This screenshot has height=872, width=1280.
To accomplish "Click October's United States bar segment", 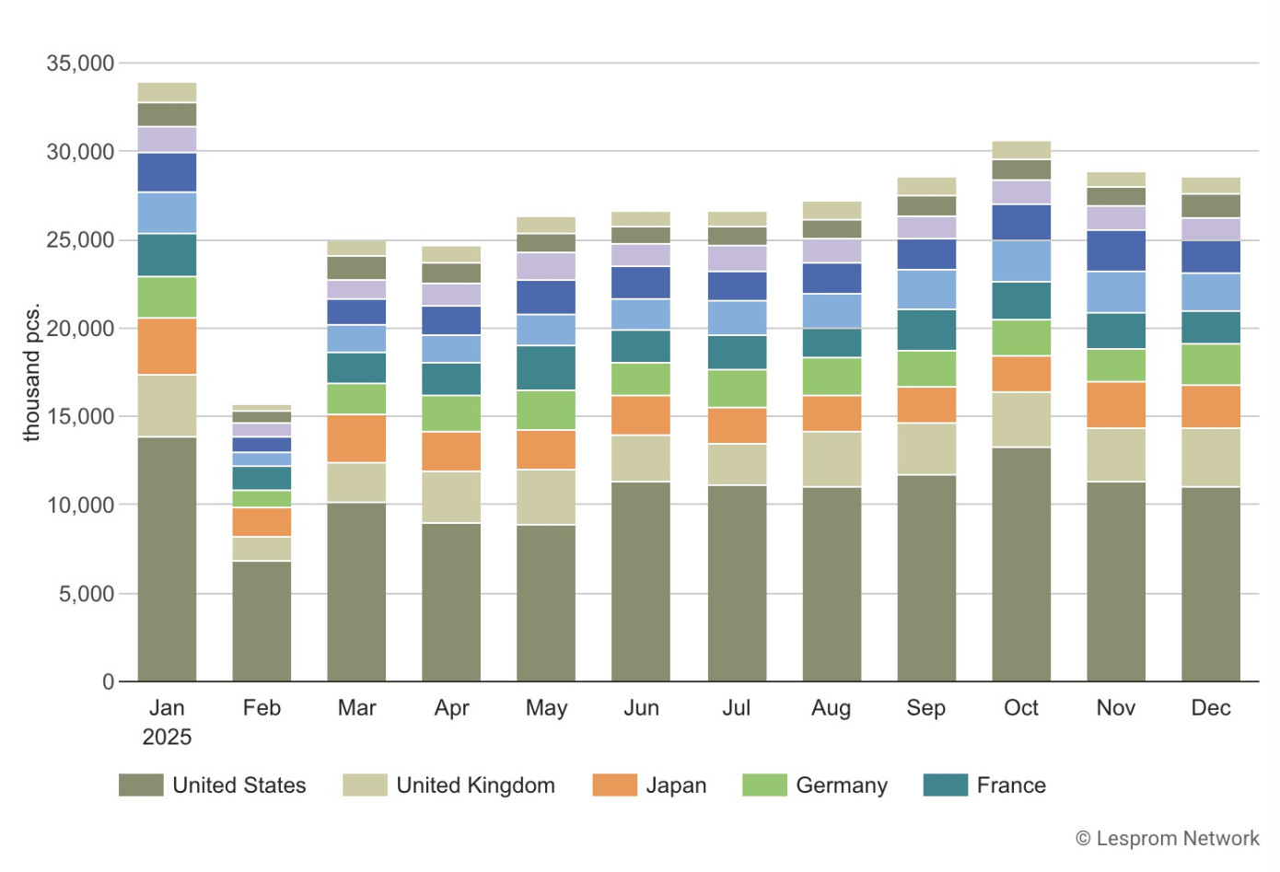I will pyautogui.click(x=1021, y=564).
